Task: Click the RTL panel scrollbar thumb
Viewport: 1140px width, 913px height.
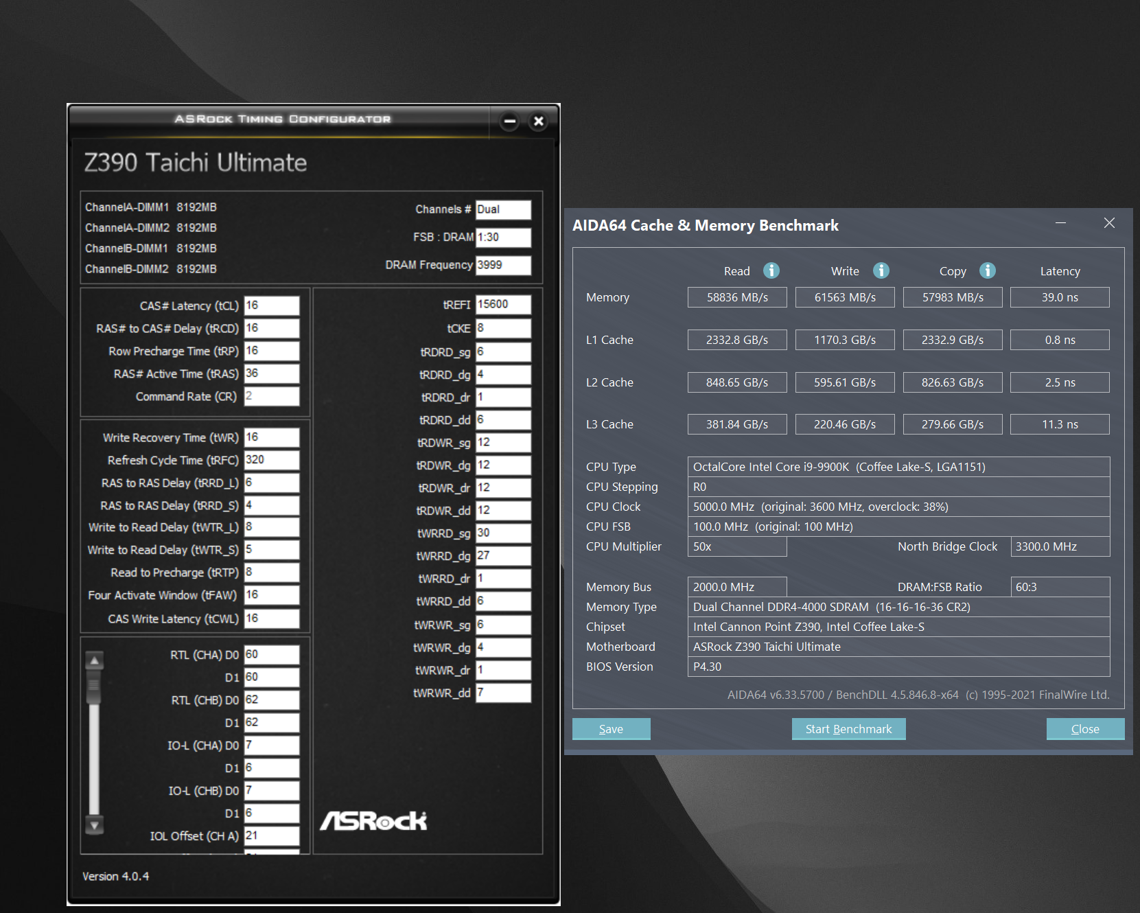Action: pos(95,686)
